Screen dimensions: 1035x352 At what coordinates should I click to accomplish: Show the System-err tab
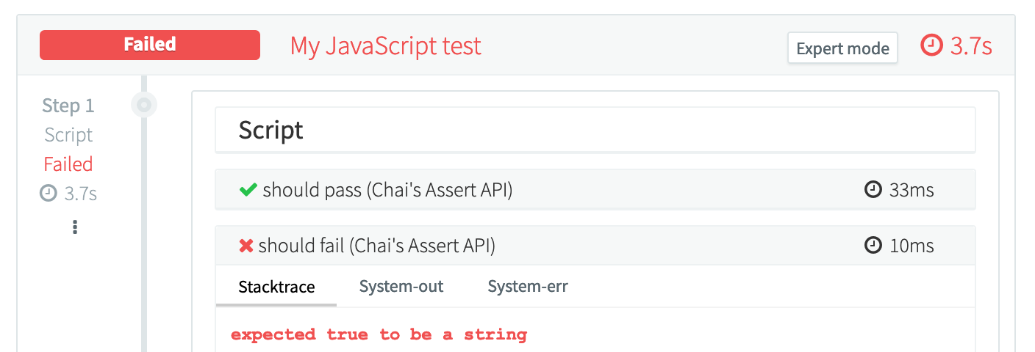(x=528, y=287)
